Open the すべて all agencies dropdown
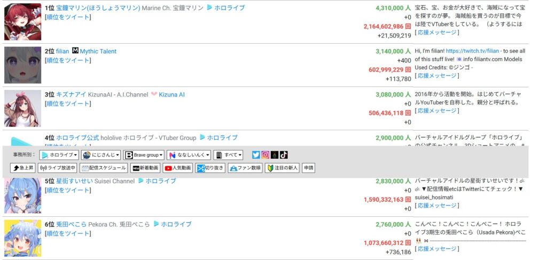Screen dimensions: 547x260 pyautogui.click(x=228, y=155)
